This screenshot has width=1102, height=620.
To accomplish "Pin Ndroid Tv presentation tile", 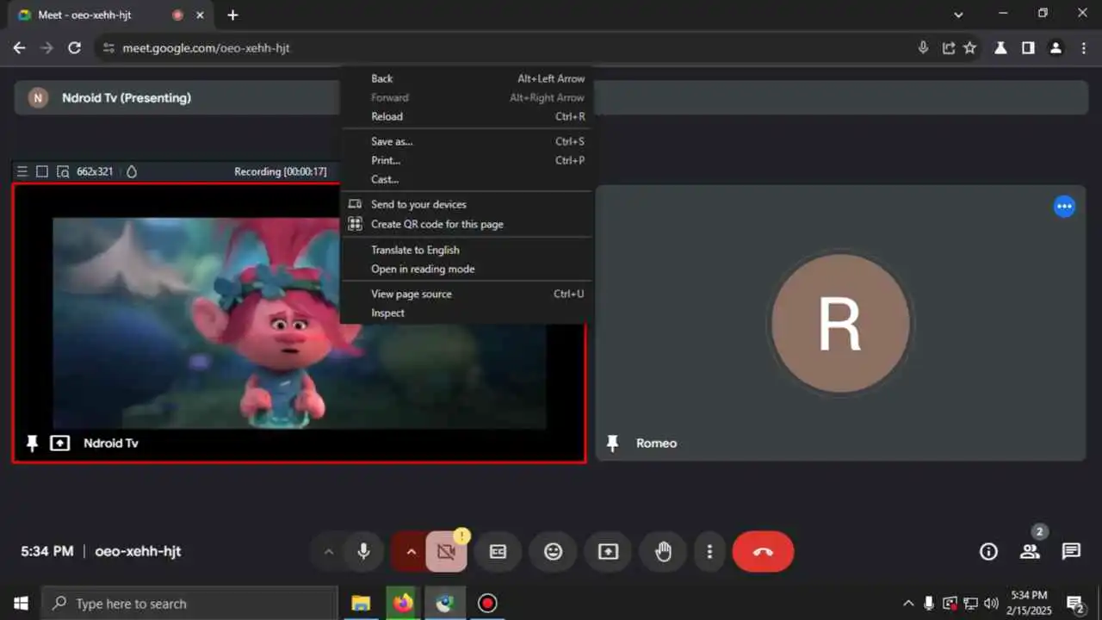I will click(32, 443).
